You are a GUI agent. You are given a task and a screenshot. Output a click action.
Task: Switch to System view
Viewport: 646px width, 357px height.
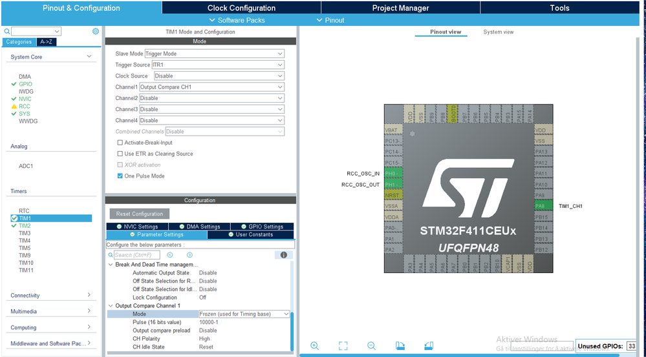498,32
